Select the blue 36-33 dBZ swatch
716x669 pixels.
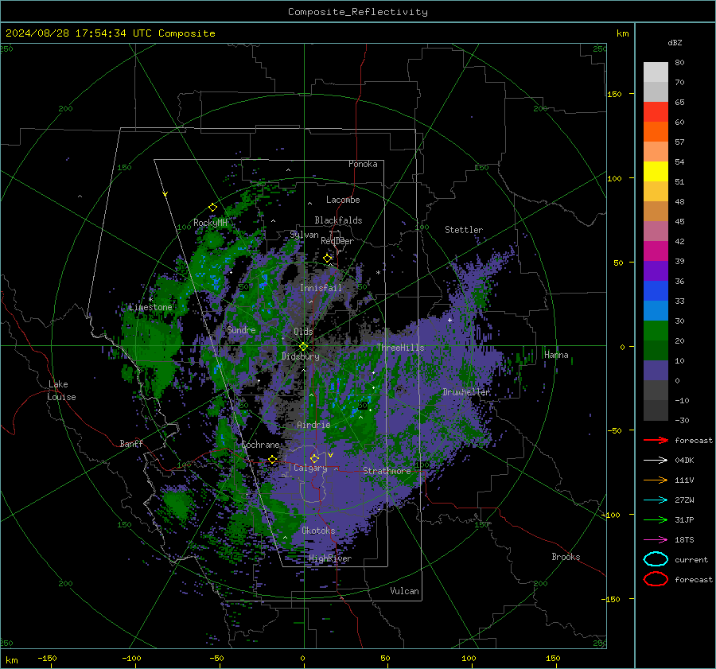click(656, 291)
